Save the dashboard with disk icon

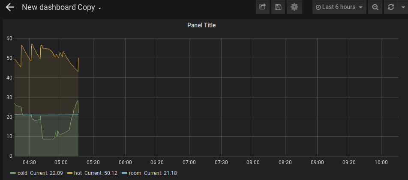[278, 7]
